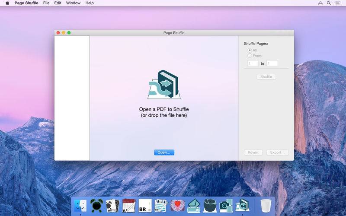Launch the alarm clock app in dock
This screenshot has height=216, width=346.
pyautogui.click(x=96, y=206)
